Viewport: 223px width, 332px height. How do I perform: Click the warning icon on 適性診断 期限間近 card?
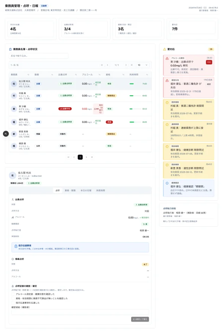(167, 165)
